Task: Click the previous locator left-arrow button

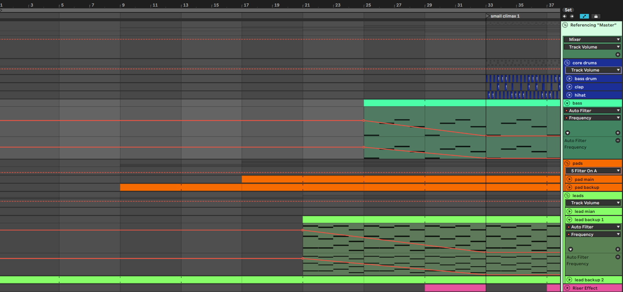Action: click(565, 17)
